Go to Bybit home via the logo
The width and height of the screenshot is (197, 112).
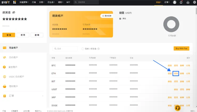pyautogui.click(x=6, y=2)
